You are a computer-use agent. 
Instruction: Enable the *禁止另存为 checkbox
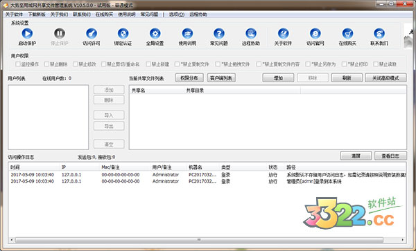coord(308,64)
